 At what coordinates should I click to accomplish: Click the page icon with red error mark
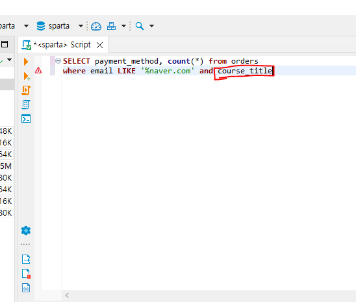(x=26, y=273)
